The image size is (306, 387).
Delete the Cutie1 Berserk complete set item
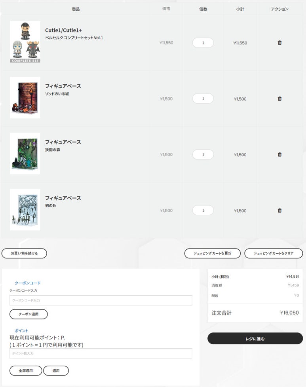click(x=279, y=43)
